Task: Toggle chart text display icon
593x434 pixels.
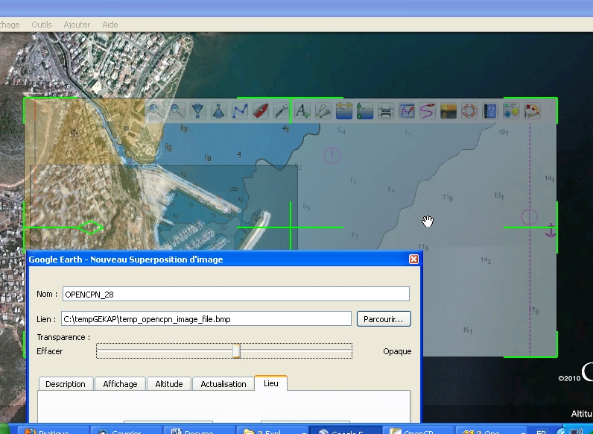Action: click(302, 111)
